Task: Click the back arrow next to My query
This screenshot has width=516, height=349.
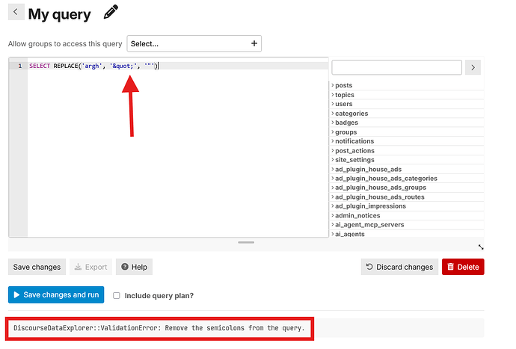Action: click(16, 12)
